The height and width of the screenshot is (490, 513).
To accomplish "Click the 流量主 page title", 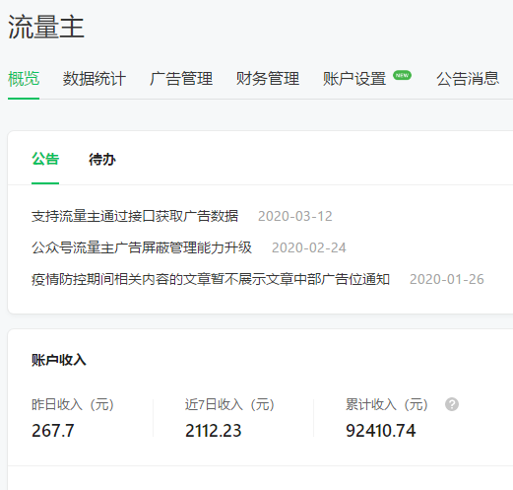I will (46, 27).
